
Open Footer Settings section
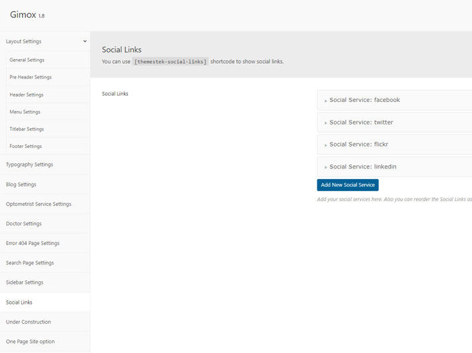click(25, 147)
